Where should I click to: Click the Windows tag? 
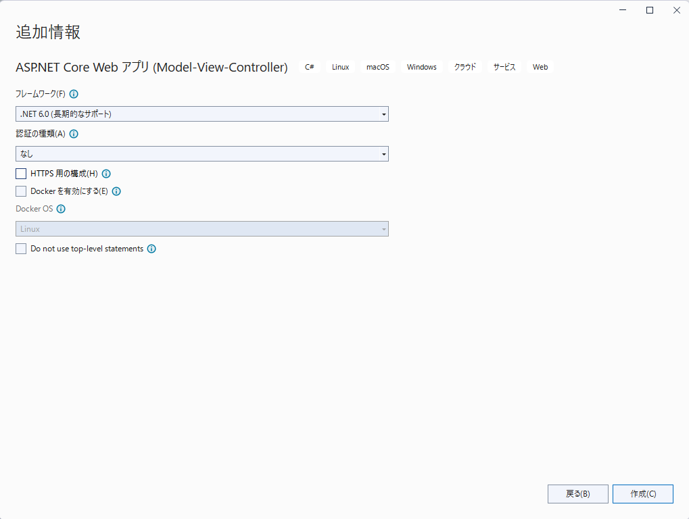[x=422, y=67]
